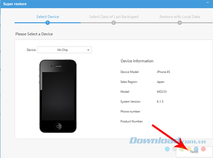The height and width of the screenshot is (158, 213).
Task: Click the 6.1.3 system version value
Action: pyautogui.click(x=160, y=102)
